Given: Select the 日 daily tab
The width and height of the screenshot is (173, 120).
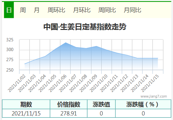Looking at the screenshot, I should coord(9,10).
